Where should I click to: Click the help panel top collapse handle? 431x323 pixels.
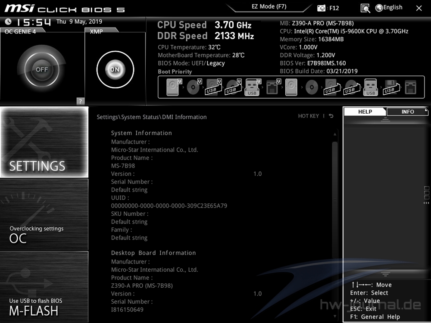coord(385,119)
